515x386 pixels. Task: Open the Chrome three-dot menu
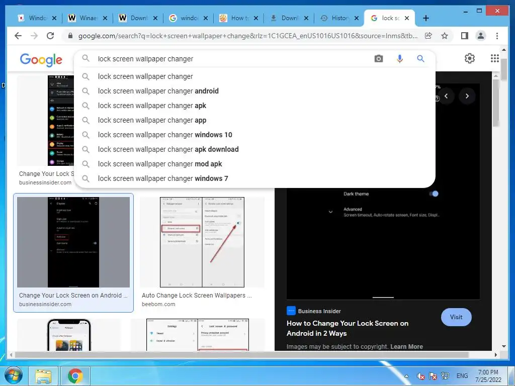tap(497, 36)
